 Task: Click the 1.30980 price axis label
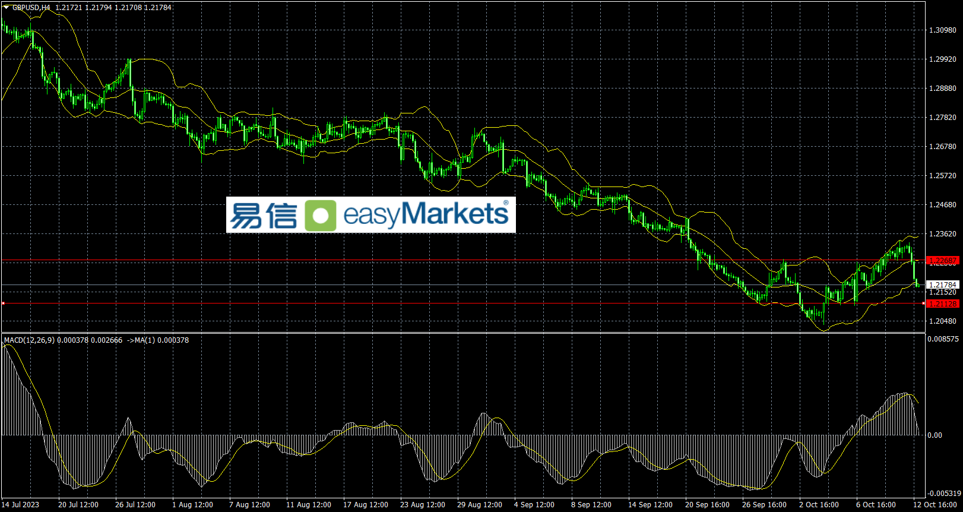point(943,30)
